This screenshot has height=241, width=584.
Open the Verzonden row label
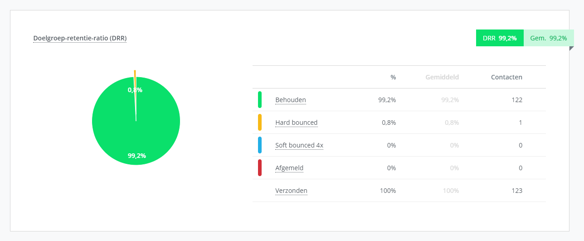(291, 191)
